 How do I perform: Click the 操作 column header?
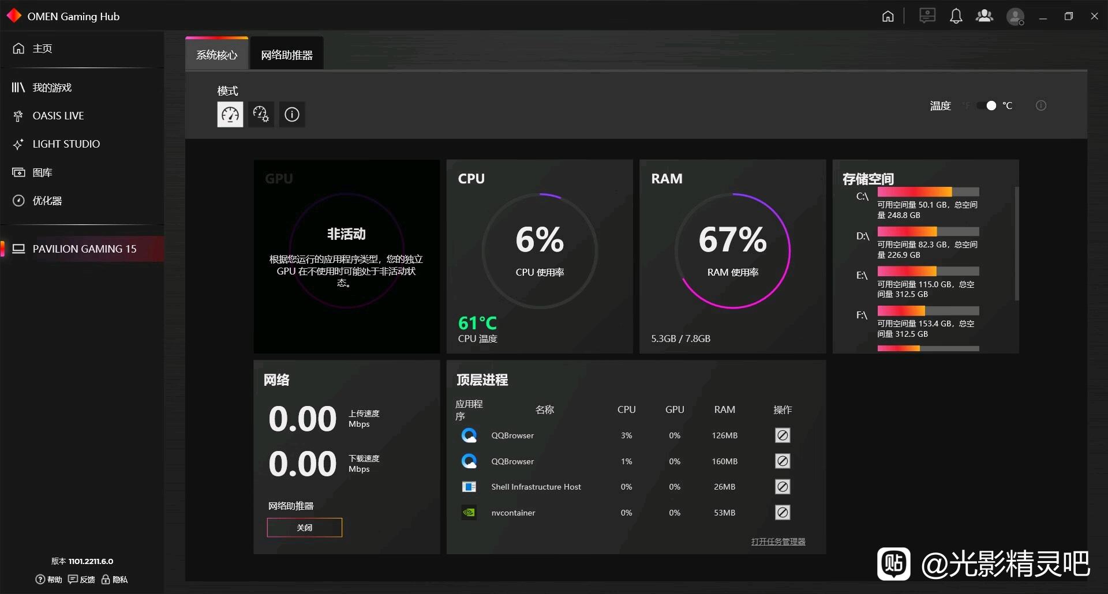coord(783,409)
